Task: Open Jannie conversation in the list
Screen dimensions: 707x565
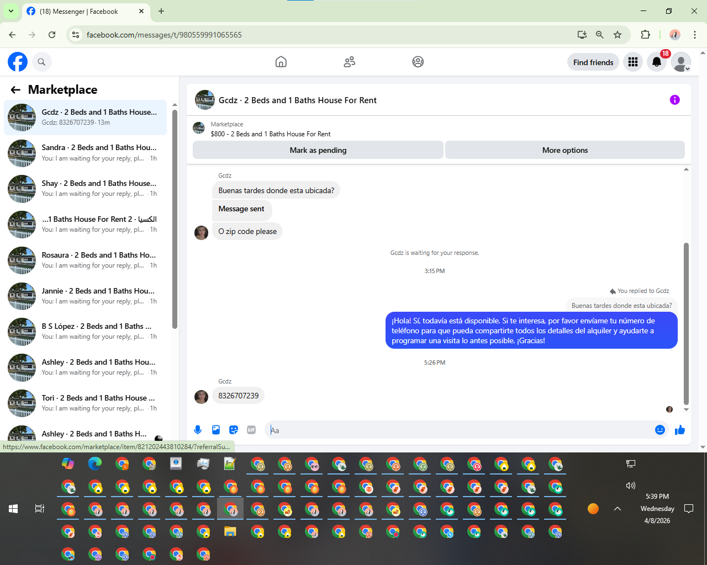Action: pos(85,296)
